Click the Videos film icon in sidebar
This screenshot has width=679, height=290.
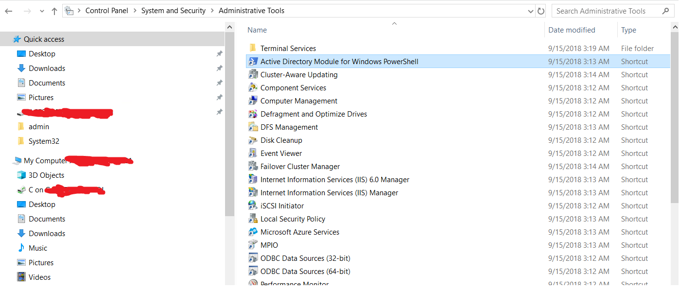[21, 277]
